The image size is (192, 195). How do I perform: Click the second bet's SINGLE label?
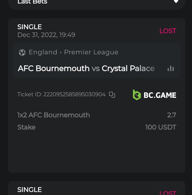[x=29, y=190]
